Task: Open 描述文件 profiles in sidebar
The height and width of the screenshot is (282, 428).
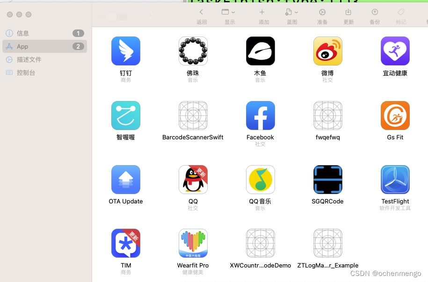Action: click(x=45, y=59)
